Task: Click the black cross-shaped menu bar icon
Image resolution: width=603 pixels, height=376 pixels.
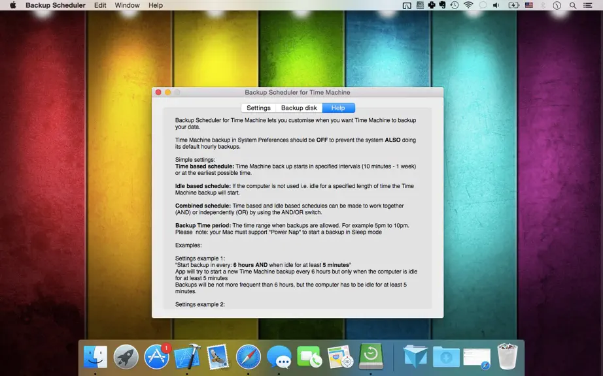Action: (432, 5)
